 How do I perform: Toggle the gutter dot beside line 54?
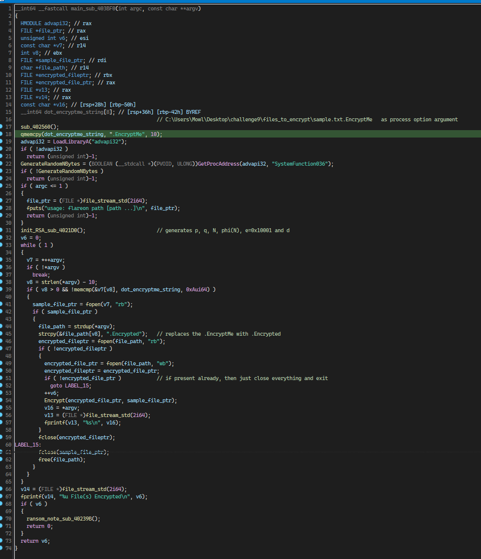1,400
